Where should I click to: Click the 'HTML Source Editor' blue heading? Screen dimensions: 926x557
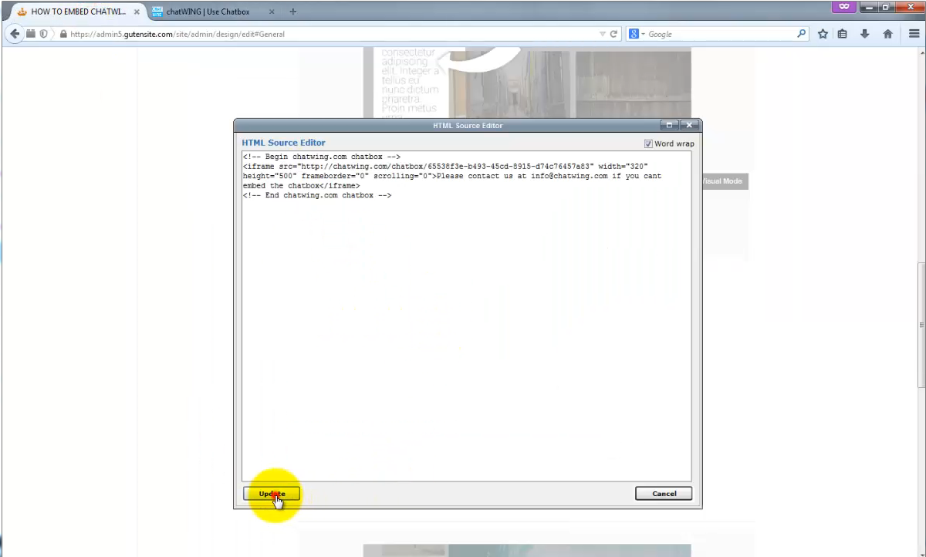(283, 143)
